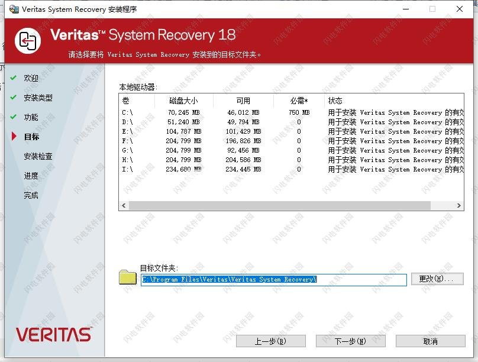This screenshot has width=478, height=362.
Task: Click the I:\ row status text
Action: click(x=396, y=169)
